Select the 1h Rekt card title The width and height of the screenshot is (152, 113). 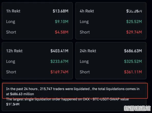click(13, 11)
